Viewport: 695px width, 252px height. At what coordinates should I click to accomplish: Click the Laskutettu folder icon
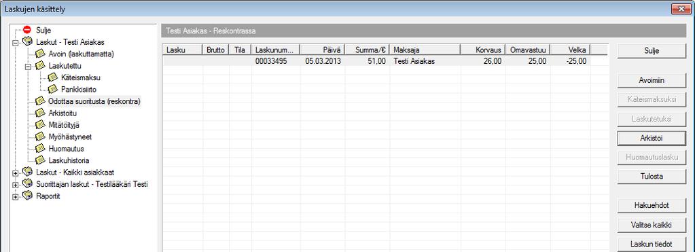click(40, 65)
